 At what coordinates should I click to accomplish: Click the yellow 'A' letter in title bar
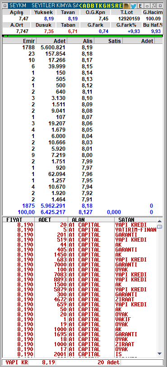[x=84, y=6]
